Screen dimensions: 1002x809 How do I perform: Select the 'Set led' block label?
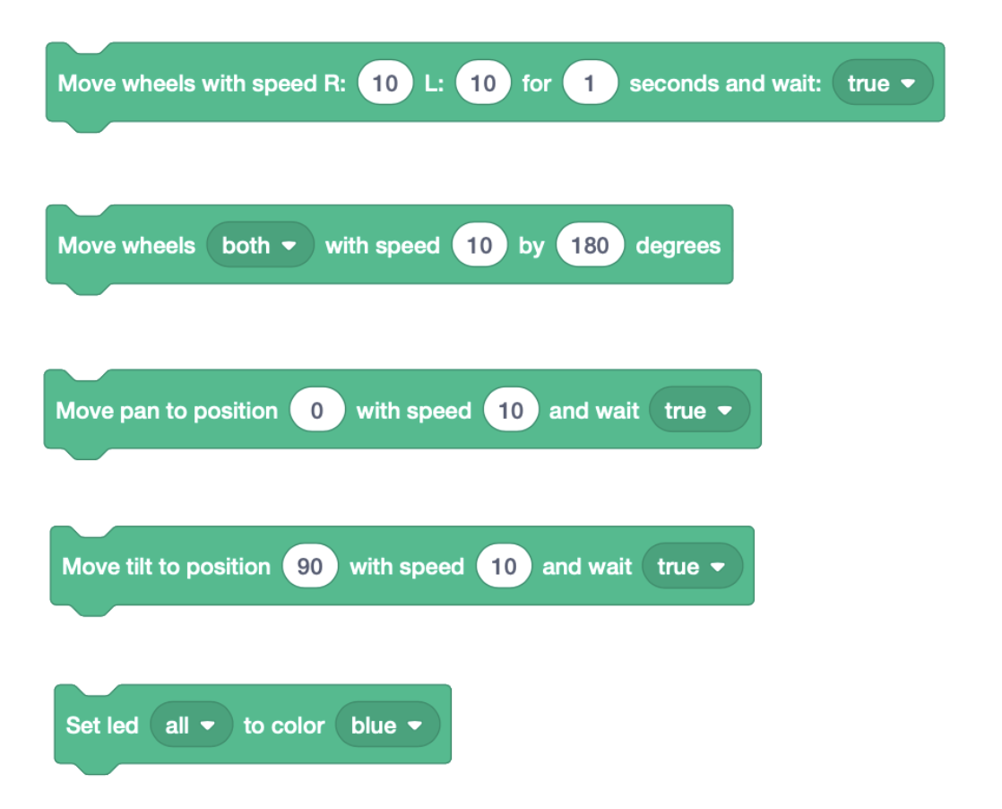[102, 726]
